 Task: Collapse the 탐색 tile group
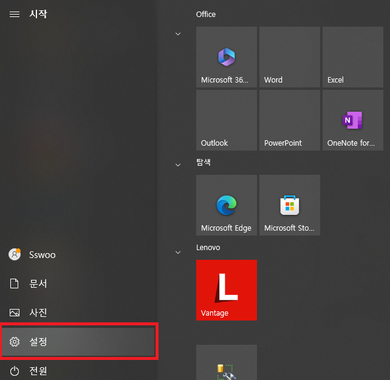pyautogui.click(x=178, y=165)
